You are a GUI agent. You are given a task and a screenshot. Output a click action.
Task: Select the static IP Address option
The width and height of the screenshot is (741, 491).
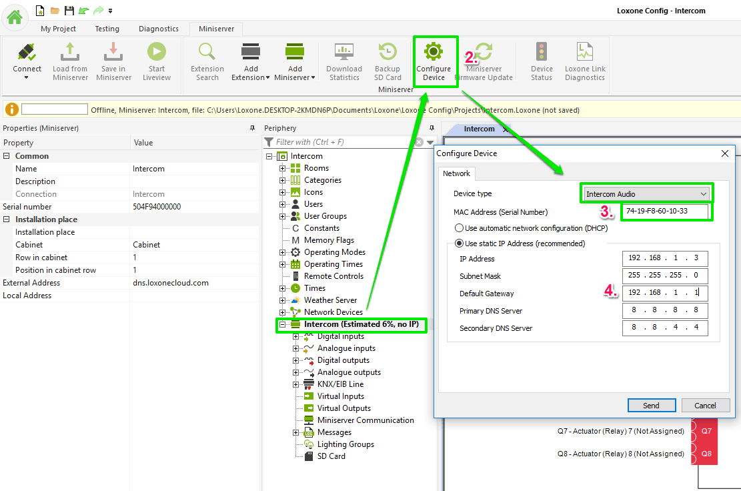460,243
